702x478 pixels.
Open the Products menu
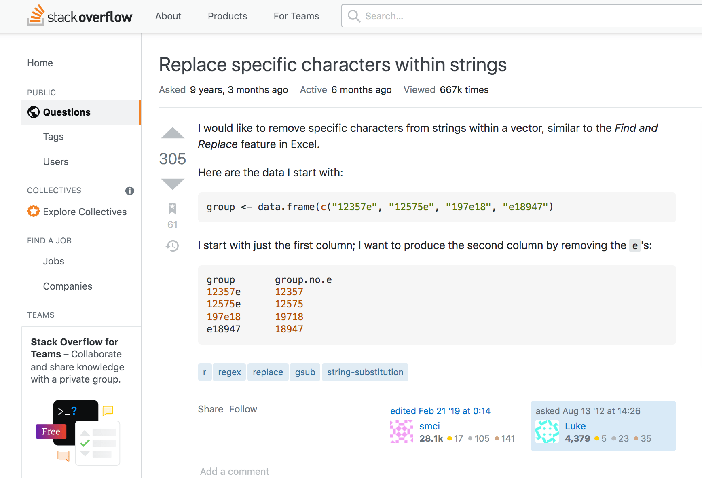pyautogui.click(x=227, y=16)
